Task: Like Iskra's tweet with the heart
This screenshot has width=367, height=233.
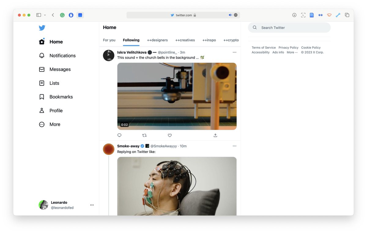Action: tap(169, 135)
